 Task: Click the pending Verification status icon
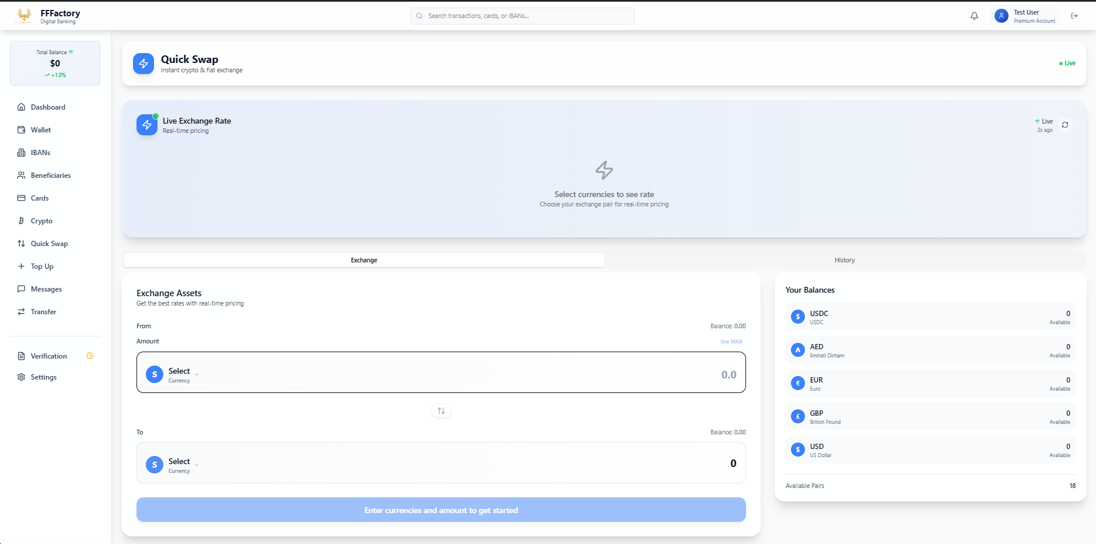point(90,356)
